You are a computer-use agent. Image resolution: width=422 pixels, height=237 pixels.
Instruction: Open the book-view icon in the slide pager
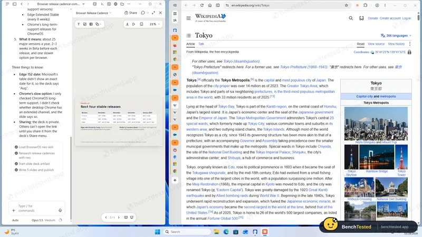[126, 218]
